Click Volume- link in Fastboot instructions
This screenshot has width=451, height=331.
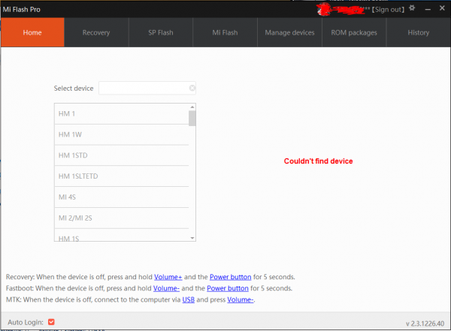[x=166, y=288]
